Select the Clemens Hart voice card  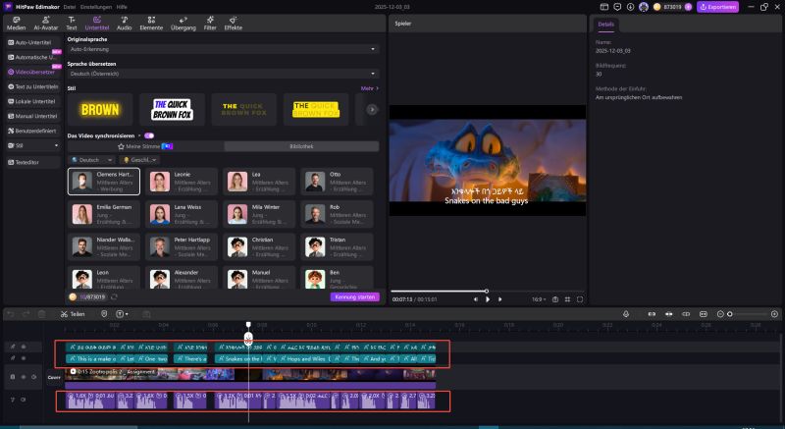coord(104,181)
